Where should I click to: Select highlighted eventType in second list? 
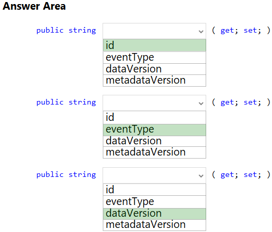155,130
